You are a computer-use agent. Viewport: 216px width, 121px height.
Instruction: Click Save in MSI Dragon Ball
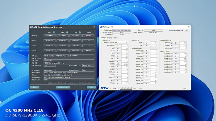pos(135,88)
